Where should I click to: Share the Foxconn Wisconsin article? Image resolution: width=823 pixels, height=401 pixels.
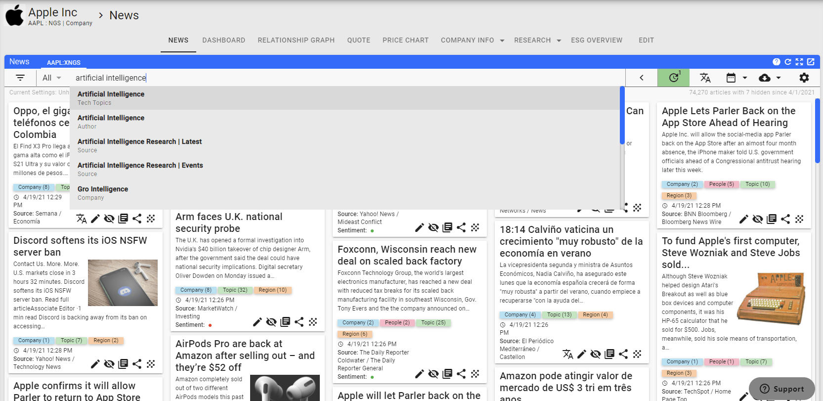point(461,374)
